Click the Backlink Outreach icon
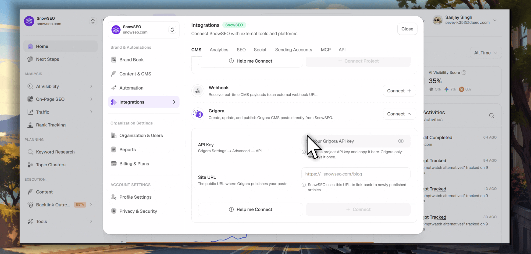 30,205
